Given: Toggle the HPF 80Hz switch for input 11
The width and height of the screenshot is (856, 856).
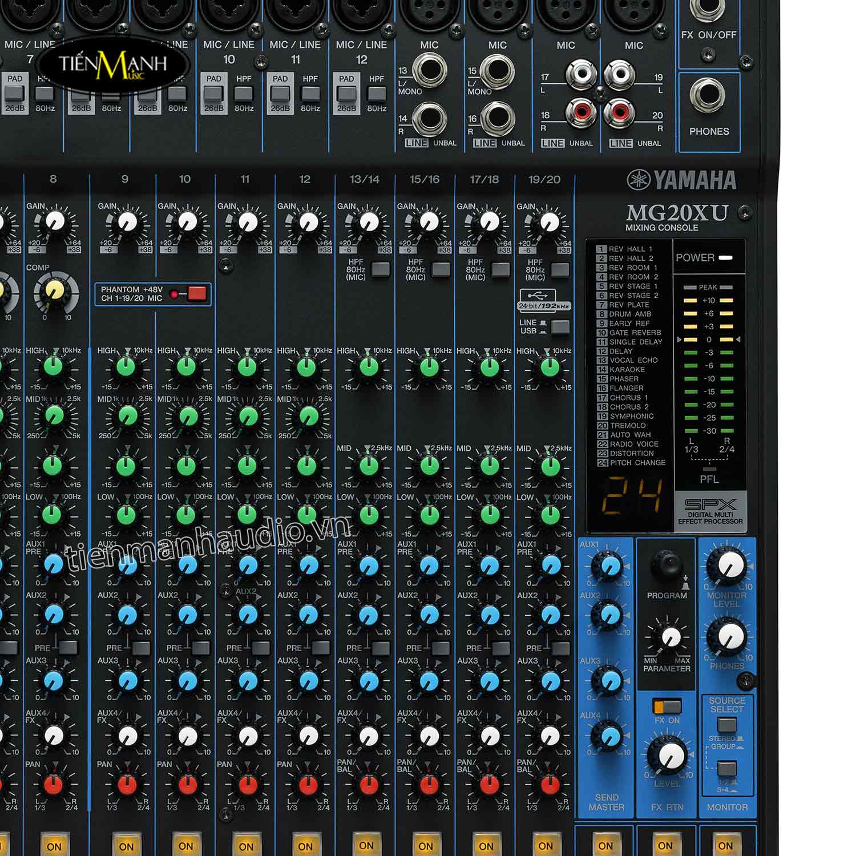Looking at the screenshot, I should (x=310, y=94).
